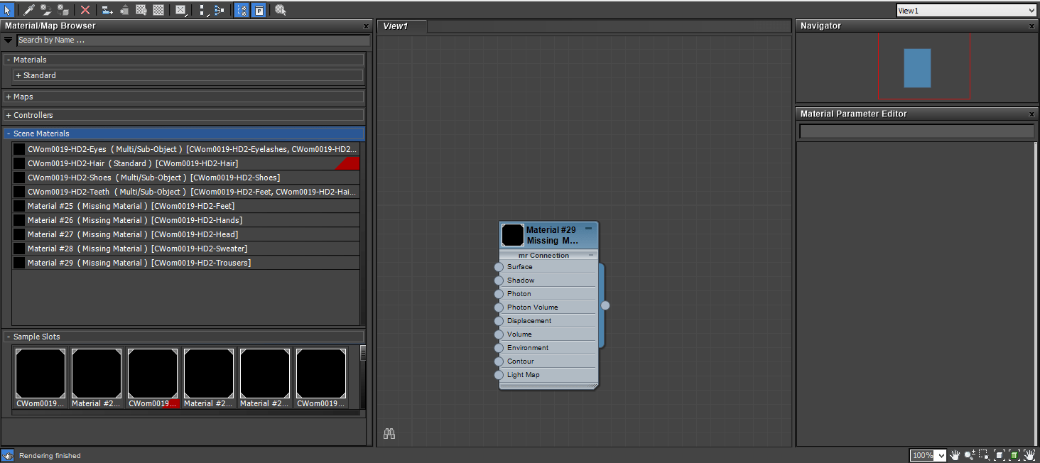Image resolution: width=1040 pixels, height=463 pixels.
Task: Delete the selected node
Action: click(x=85, y=10)
